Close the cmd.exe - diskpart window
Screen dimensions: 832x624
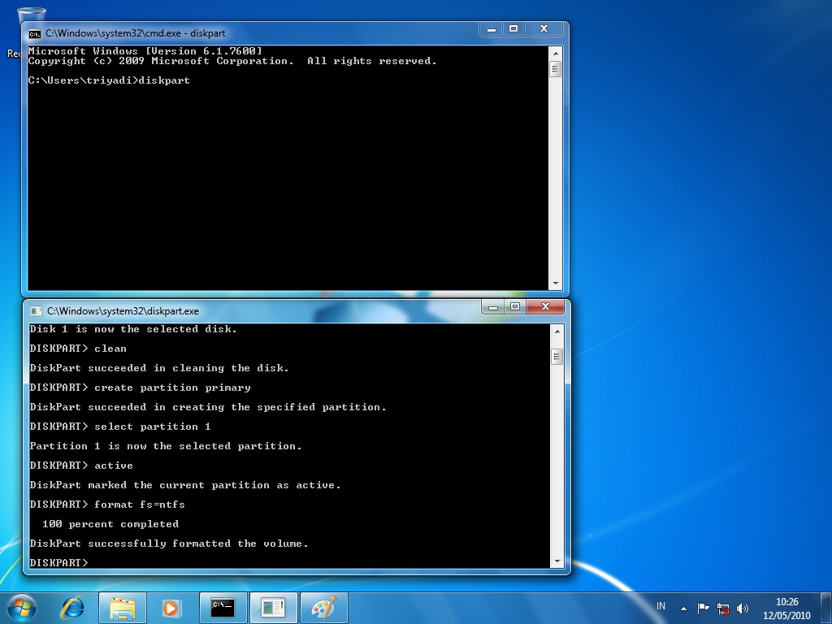(544, 29)
